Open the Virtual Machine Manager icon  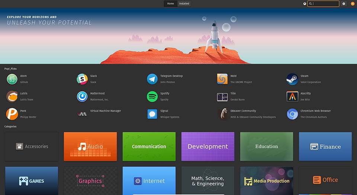pyautogui.click(x=82, y=114)
